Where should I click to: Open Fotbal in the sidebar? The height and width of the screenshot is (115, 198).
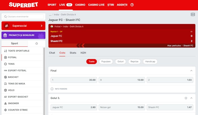(x=22, y=57)
